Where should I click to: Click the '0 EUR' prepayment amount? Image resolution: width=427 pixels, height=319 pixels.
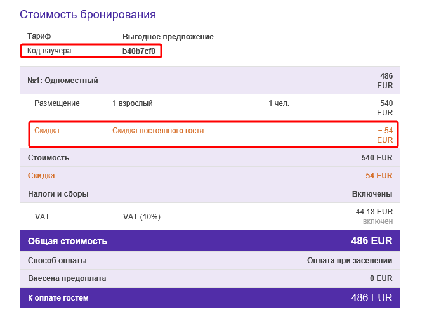tap(381, 278)
